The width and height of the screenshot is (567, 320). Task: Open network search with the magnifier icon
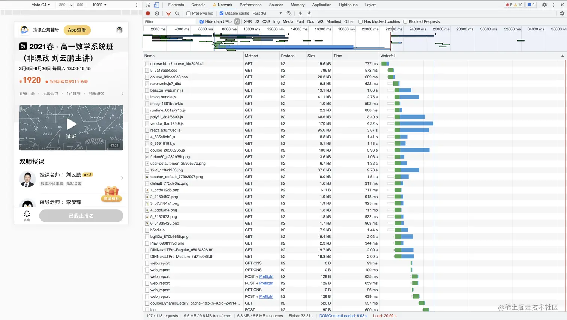(x=177, y=13)
